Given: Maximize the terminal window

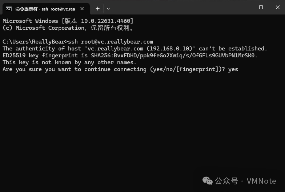Looking at the screenshot, I should click(x=261, y=7).
